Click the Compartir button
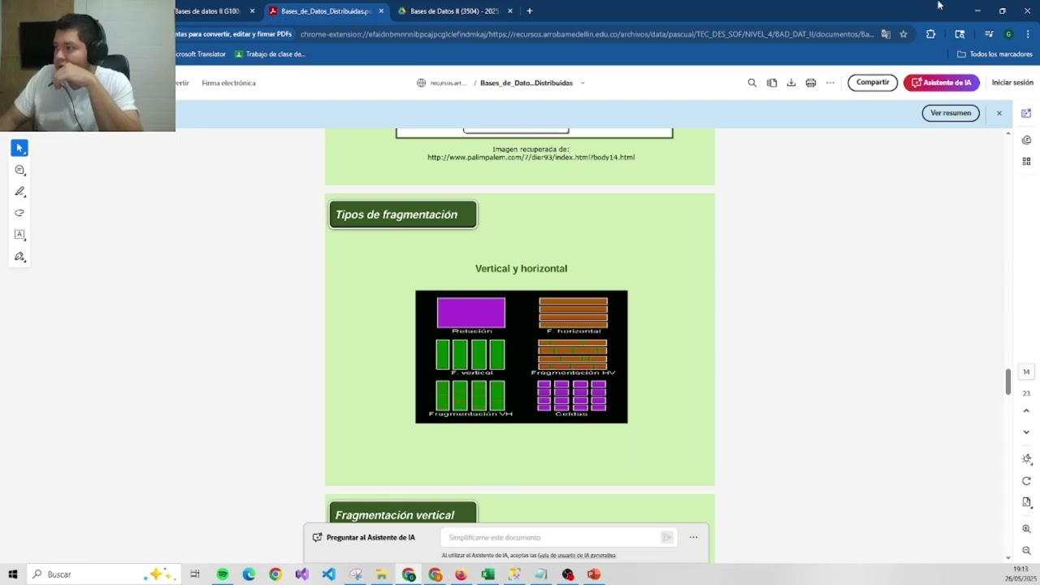The image size is (1040, 585). click(873, 82)
